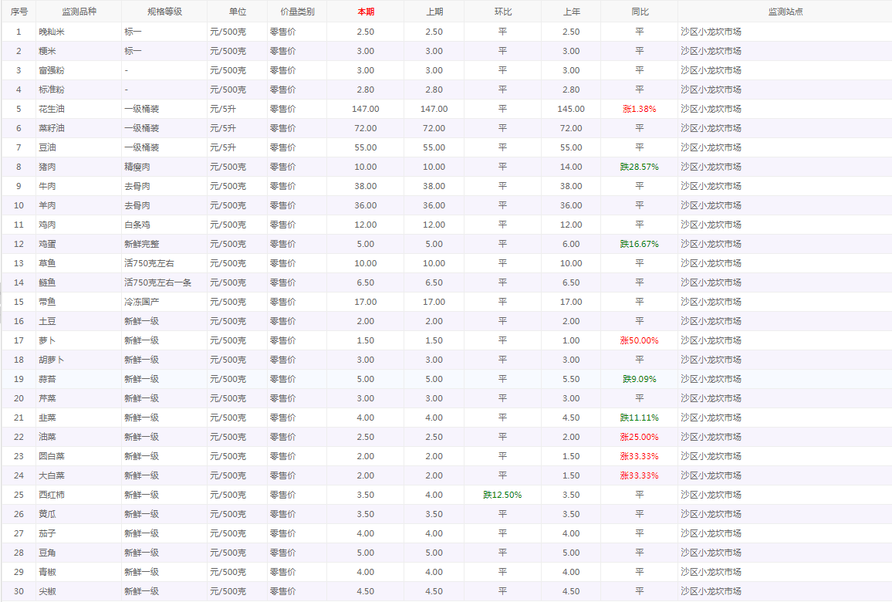Click the 晚籼米 product name
This screenshot has height=602, width=892.
click(x=52, y=32)
